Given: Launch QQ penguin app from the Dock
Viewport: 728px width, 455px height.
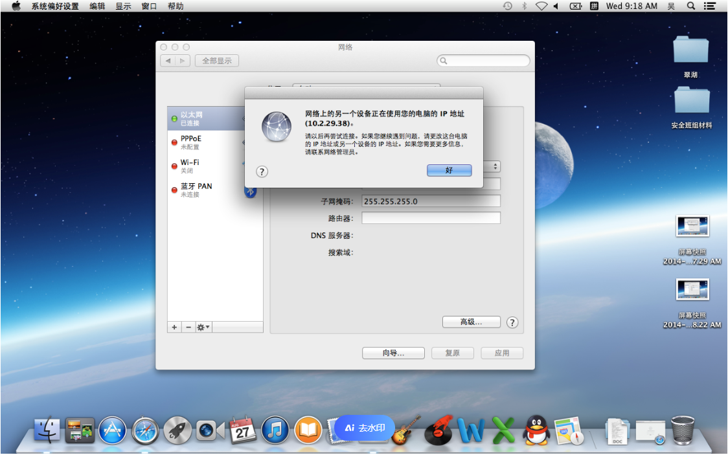Looking at the screenshot, I should 536,430.
